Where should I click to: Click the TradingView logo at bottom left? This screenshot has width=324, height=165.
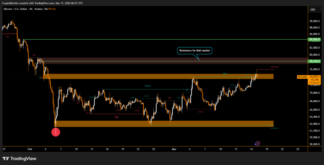(x=19, y=158)
